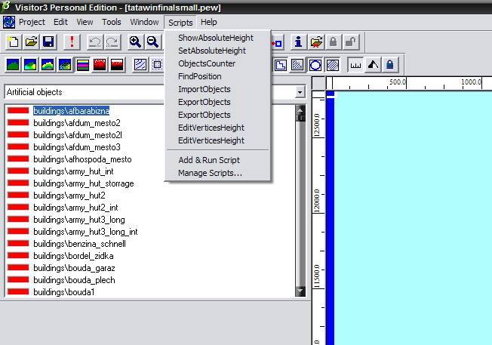This screenshot has width=492, height=345.
Task: Click the Visitor3 app icon beside Project menu
Action: [9, 23]
